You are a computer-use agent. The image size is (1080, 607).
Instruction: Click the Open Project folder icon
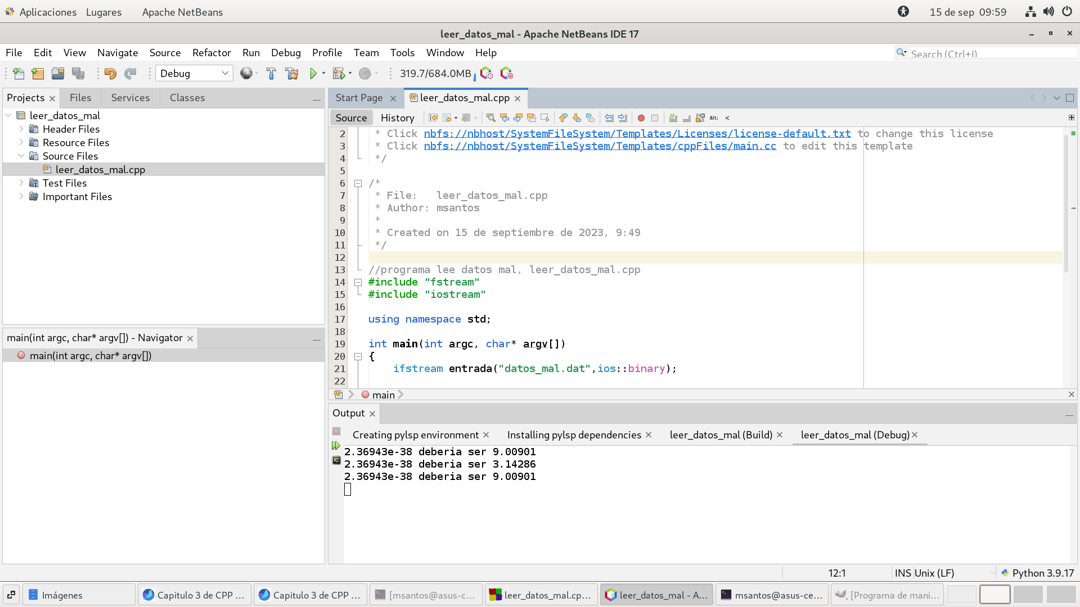pyautogui.click(x=58, y=74)
